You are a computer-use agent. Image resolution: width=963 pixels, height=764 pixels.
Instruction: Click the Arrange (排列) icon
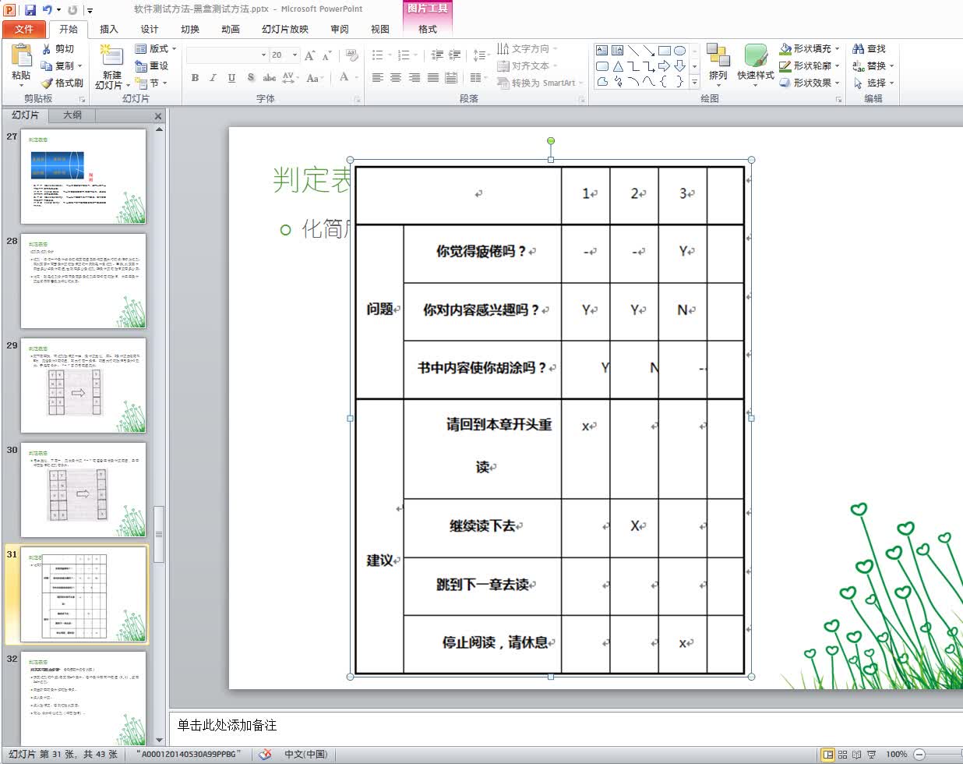point(718,62)
